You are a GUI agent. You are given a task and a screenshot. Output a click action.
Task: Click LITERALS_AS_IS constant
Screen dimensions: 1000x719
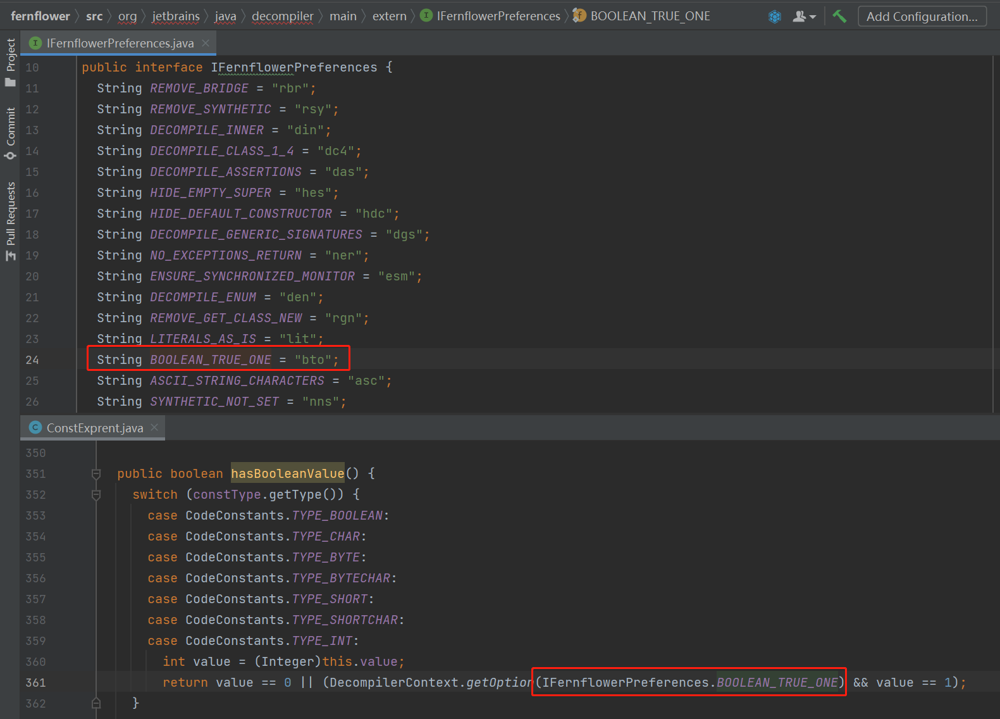203,339
